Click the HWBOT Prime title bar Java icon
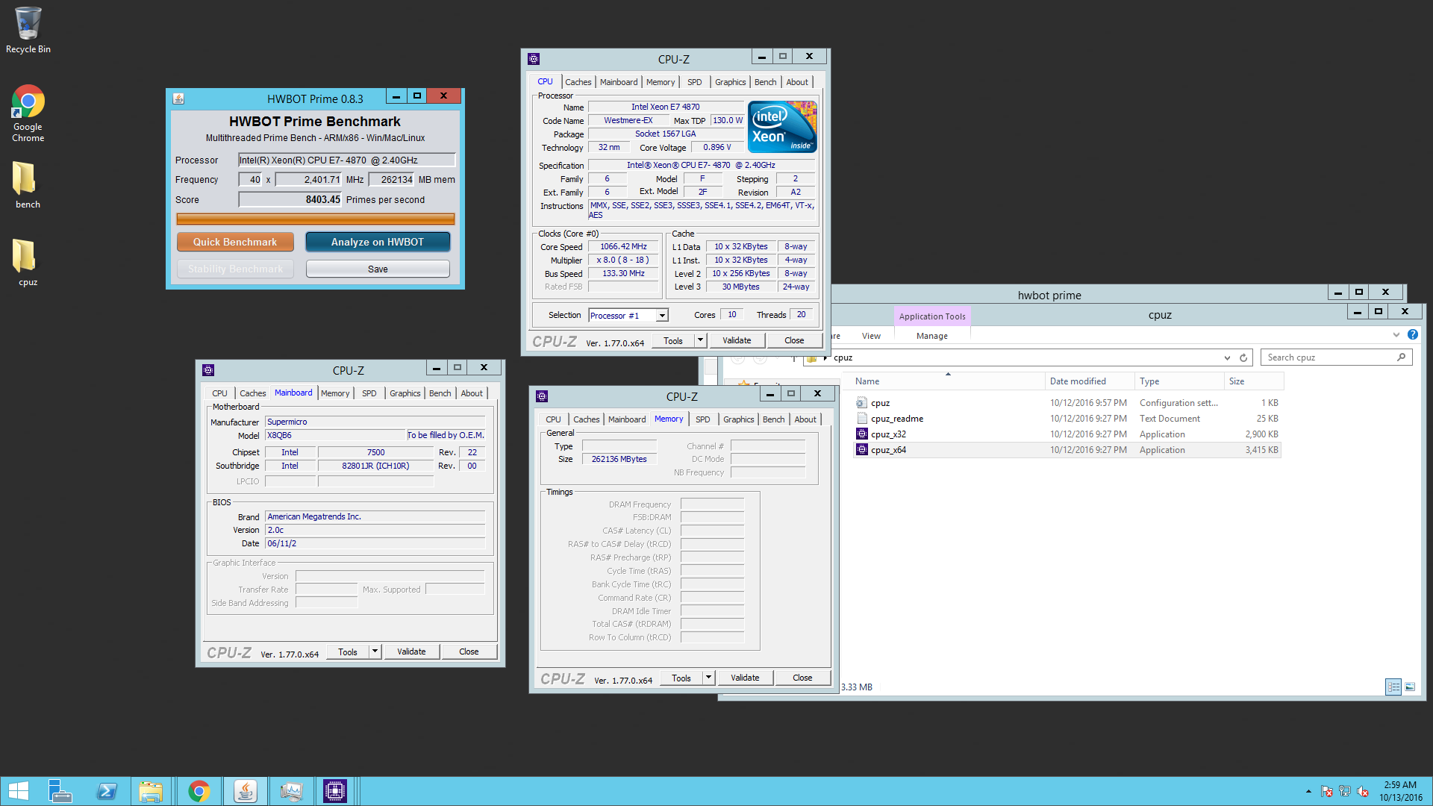 pyautogui.click(x=178, y=99)
